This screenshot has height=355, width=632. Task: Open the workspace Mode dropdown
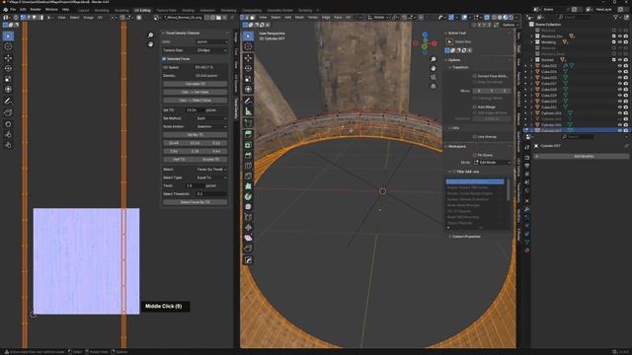(x=492, y=162)
